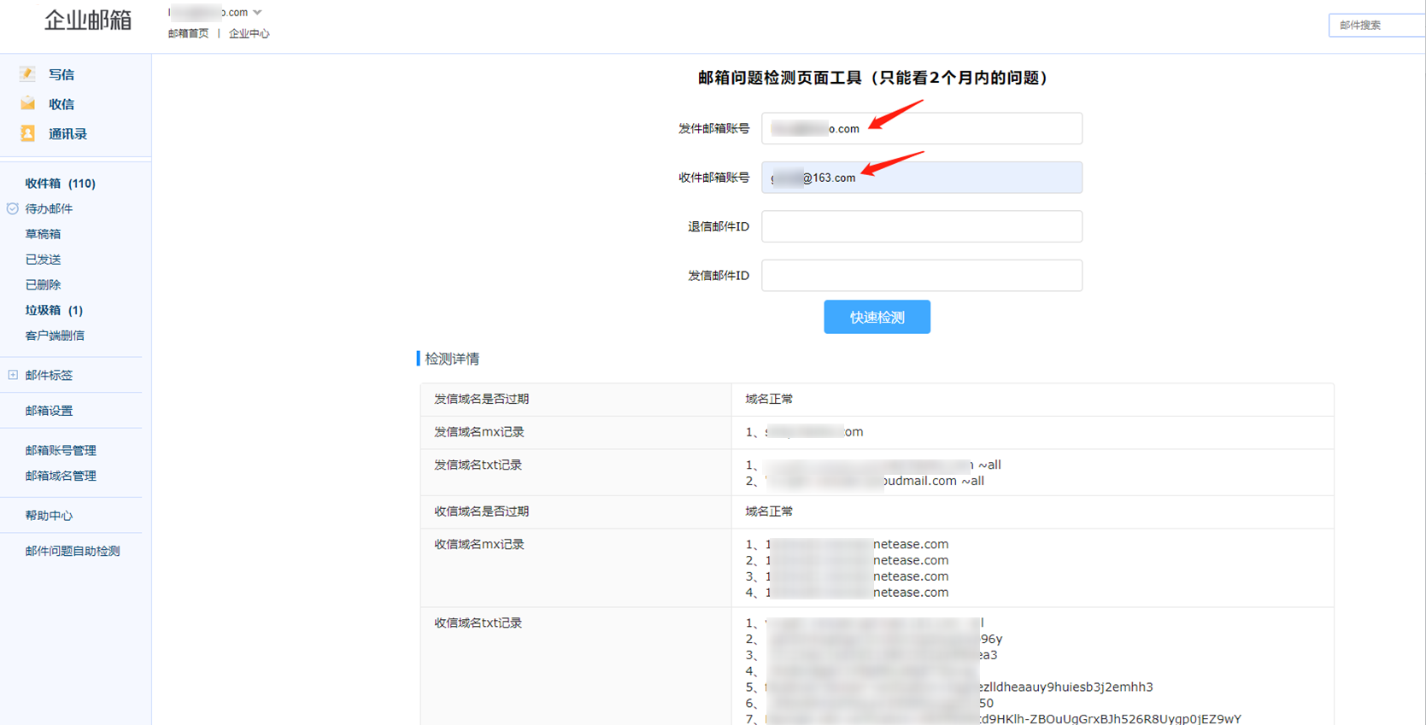Viewport: 1426px width, 725px height.
Task: Select 邮件标签 in sidebar
Action: click(49, 375)
